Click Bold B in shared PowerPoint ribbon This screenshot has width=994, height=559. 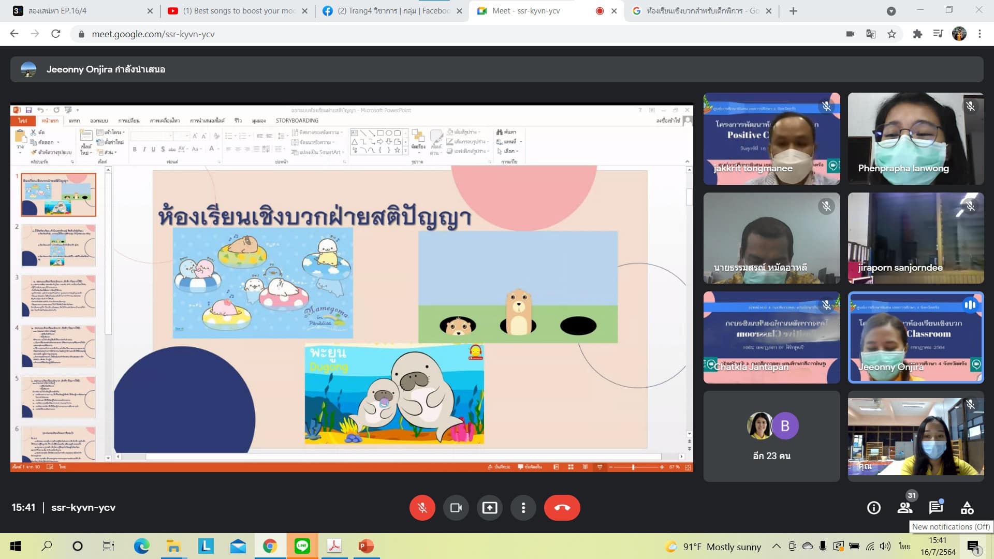[x=135, y=150]
